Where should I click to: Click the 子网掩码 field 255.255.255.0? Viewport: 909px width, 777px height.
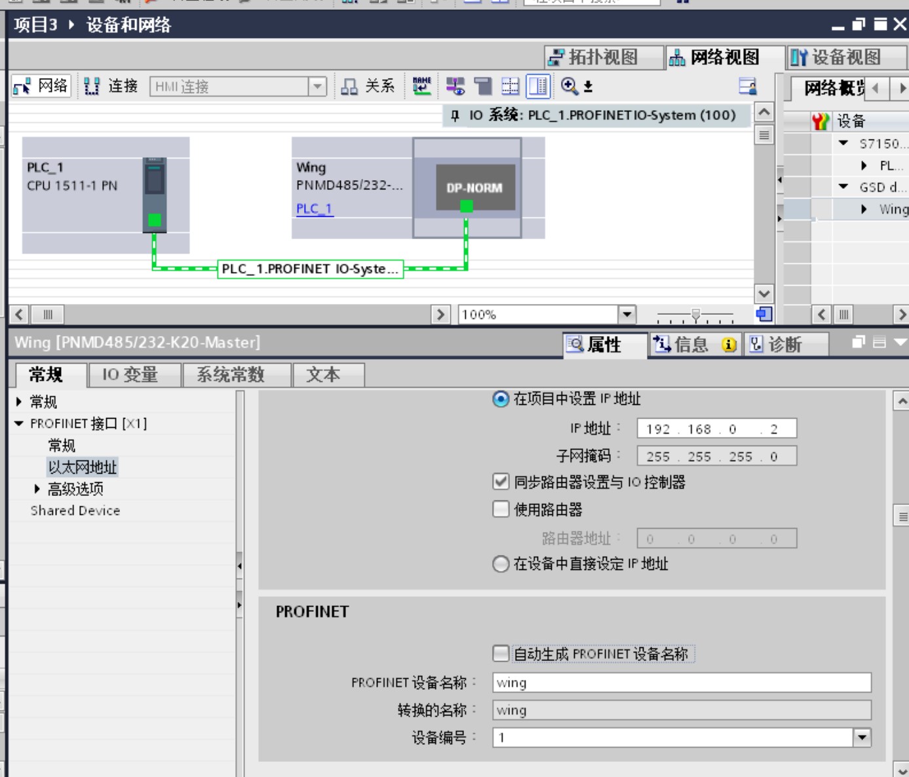(x=717, y=457)
